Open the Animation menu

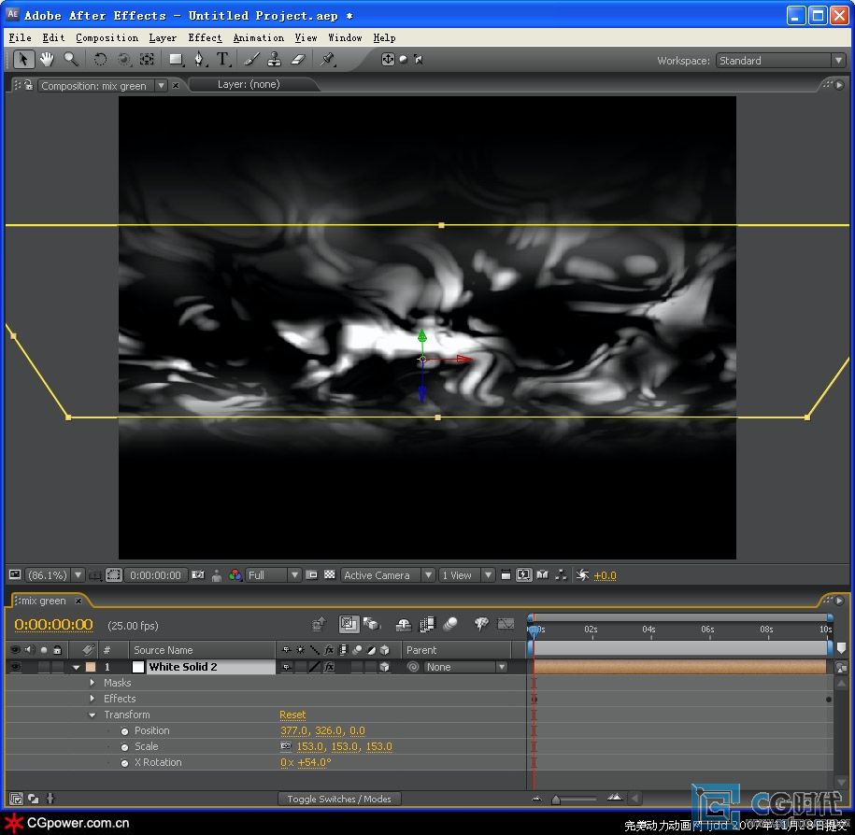(259, 37)
